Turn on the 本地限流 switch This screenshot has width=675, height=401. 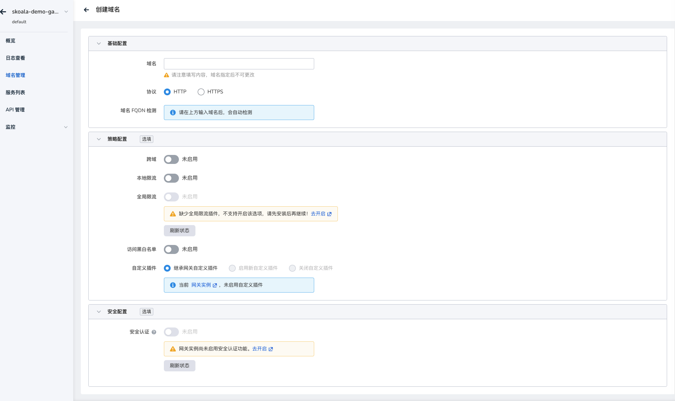point(171,178)
